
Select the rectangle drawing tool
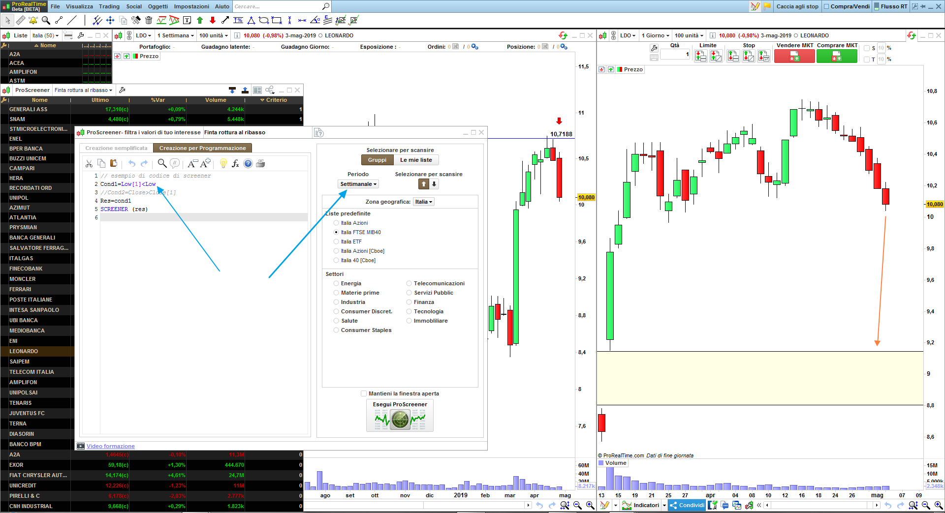(x=277, y=20)
